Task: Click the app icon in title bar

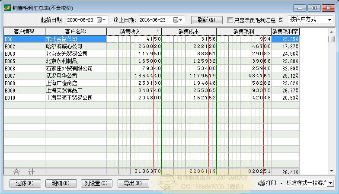Action: click(7, 7)
